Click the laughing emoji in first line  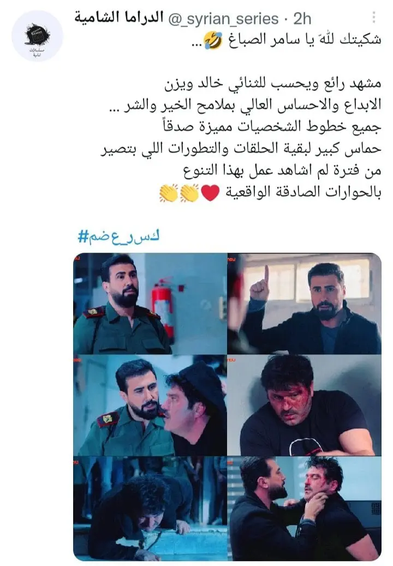[213, 40]
